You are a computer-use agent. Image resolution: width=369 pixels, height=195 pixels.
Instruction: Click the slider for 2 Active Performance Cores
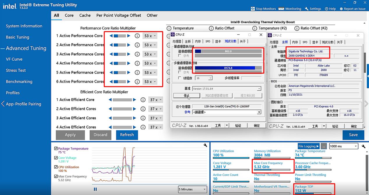[120, 45]
